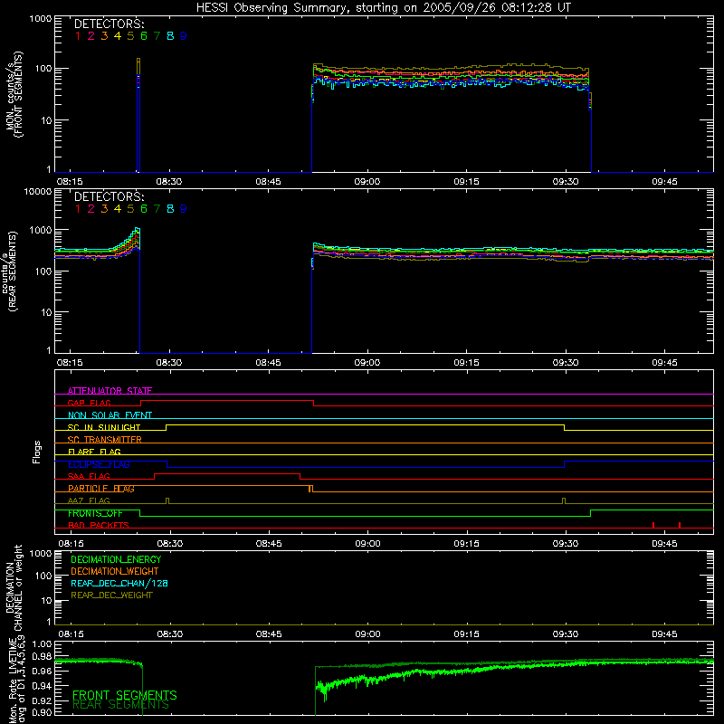This screenshot has height=724, width=724.
Task: Click the REAR_DEC_WEIGHT legend entry
Action: (x=111, y=595)
